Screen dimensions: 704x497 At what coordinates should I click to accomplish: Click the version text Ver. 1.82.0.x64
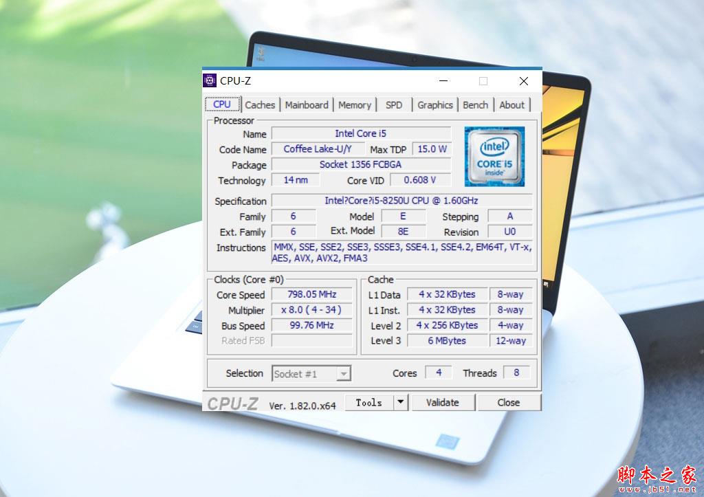(302, 406)
